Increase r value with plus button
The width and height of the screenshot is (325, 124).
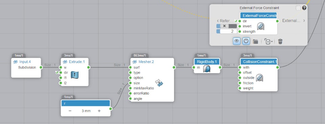[99, 111]
